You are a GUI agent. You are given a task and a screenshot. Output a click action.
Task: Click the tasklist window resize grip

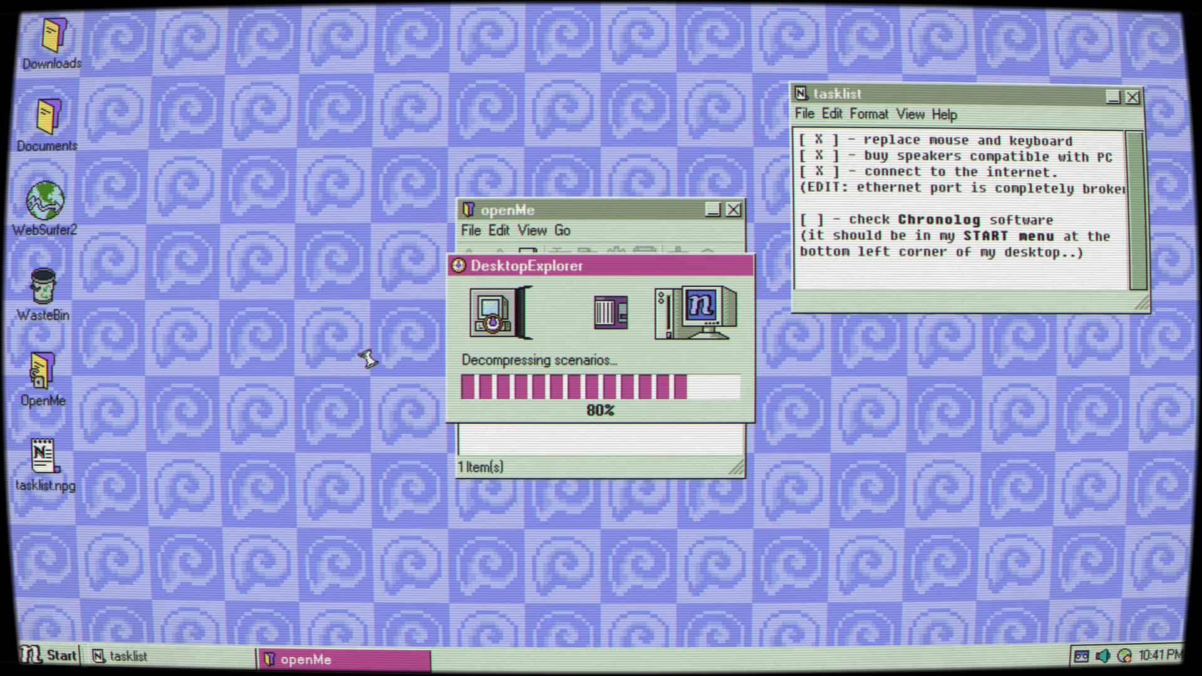click(1143, 304)
